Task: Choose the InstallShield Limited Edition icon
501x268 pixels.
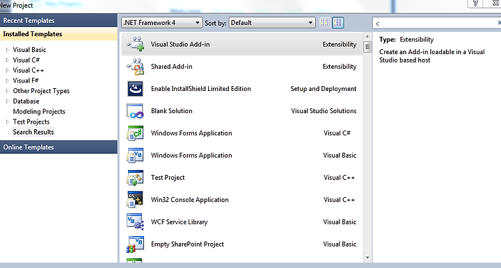Action: [136, 89]
